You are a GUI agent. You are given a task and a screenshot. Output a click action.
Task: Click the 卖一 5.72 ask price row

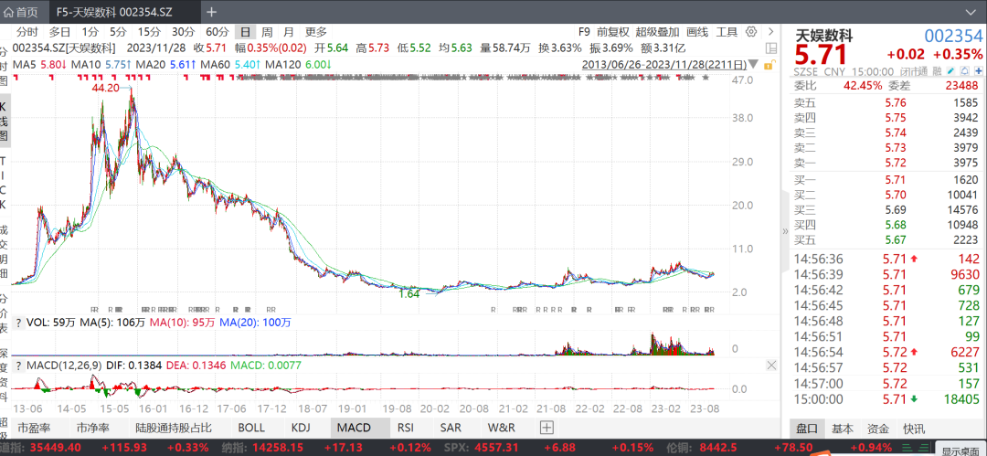pyautogui.click(x=886, y=163)
